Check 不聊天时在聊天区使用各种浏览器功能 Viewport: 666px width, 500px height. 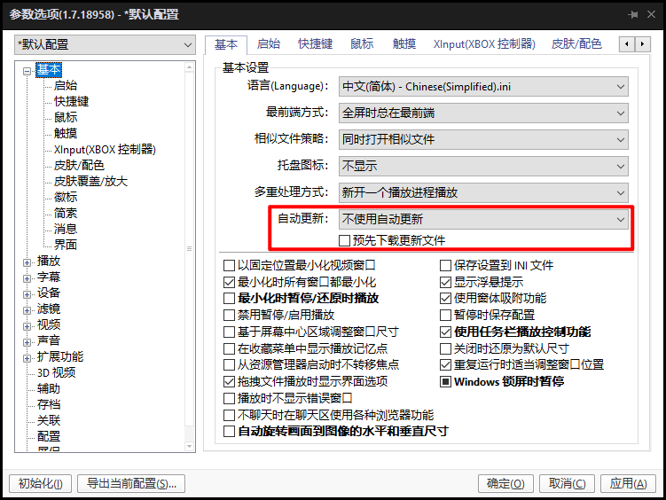[230, 415]
